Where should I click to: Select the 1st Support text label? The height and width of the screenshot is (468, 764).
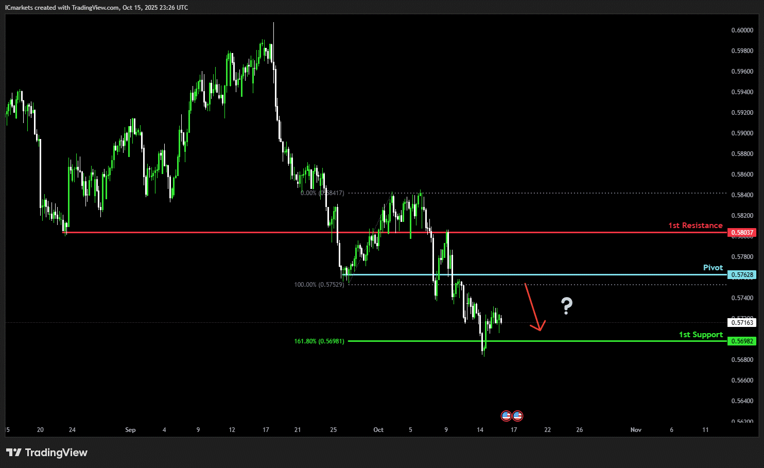tap(700, 335)
